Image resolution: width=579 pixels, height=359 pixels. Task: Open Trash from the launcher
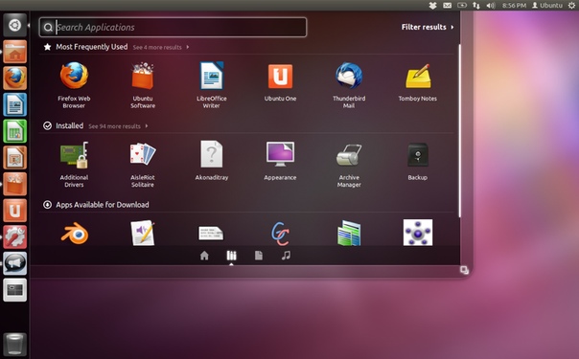(14, 344)
